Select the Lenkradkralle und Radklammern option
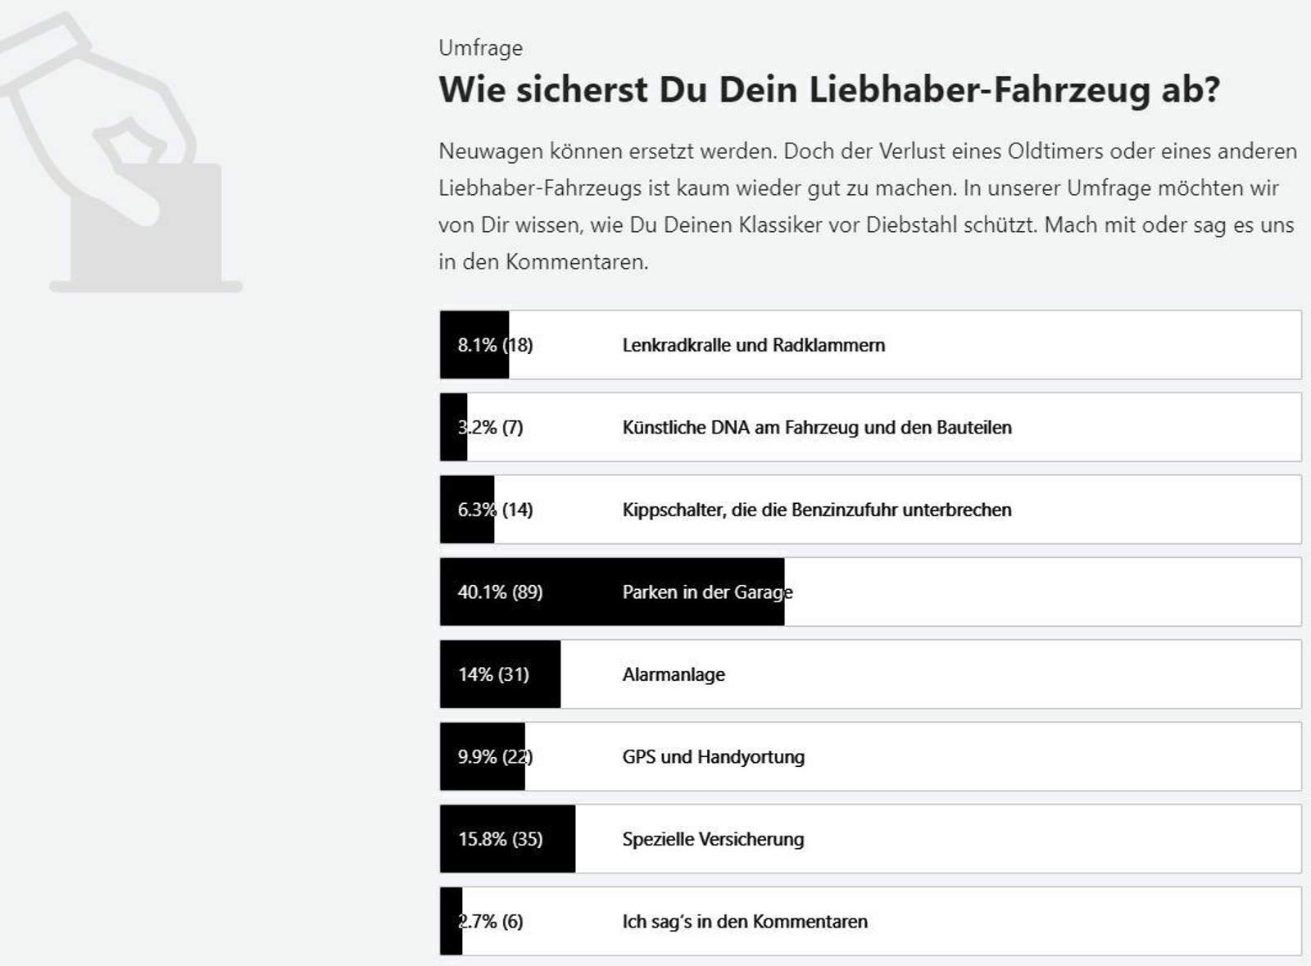The image size is (1311, 966). pos(753,345)
